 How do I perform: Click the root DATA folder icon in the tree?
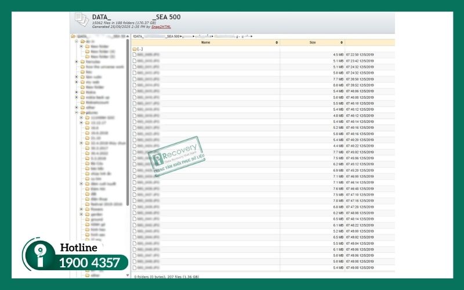pos(72,36)
